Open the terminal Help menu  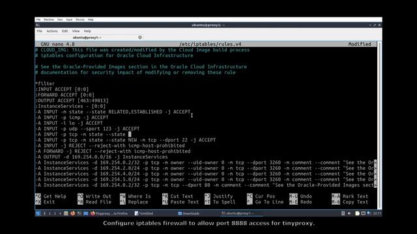87,31
